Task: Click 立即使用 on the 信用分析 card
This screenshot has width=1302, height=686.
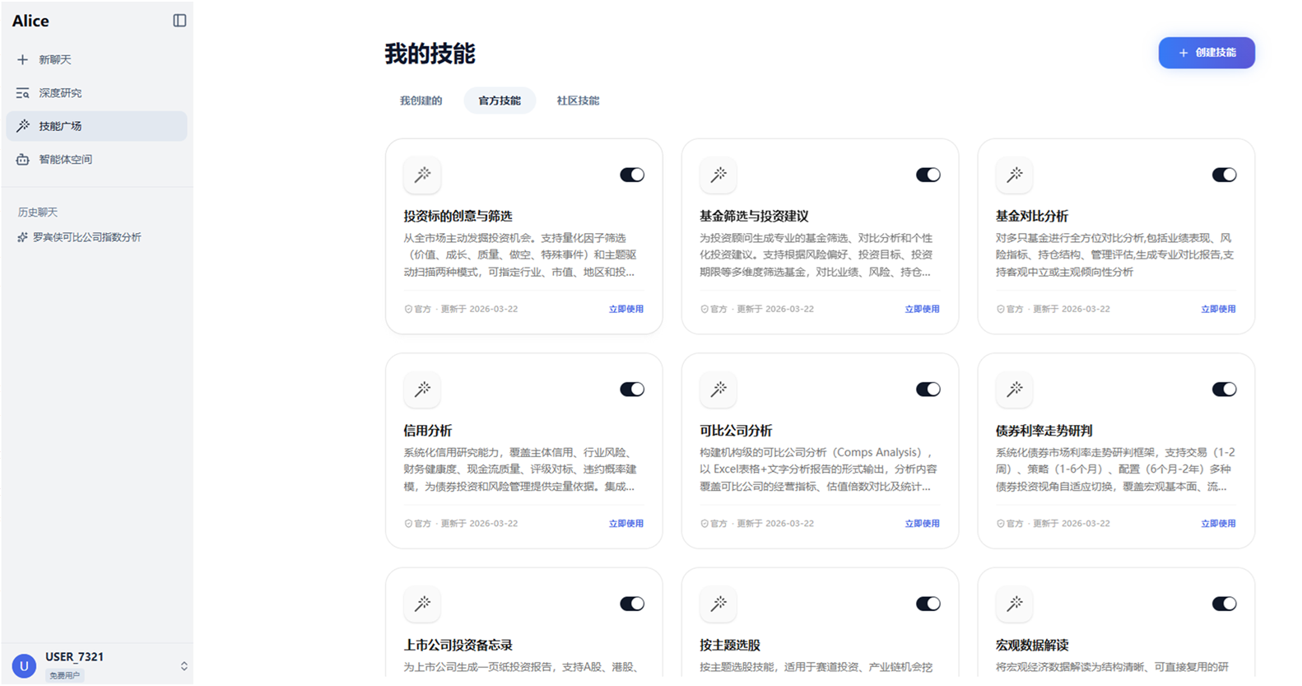Action: pyautogui.click(x=625, y=524)
